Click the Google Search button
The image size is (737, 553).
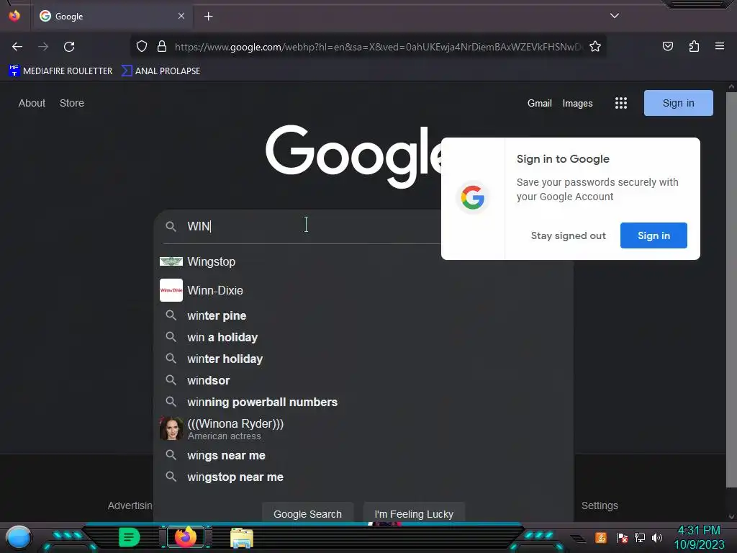coord(307,514)
